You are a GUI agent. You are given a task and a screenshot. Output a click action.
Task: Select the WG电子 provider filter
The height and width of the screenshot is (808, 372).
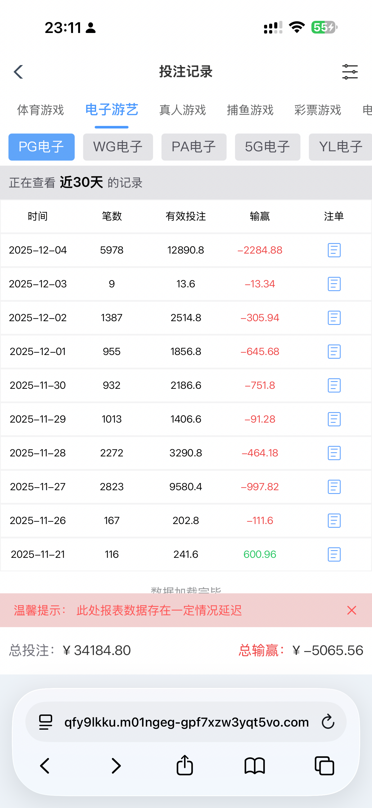pos(118,147)
